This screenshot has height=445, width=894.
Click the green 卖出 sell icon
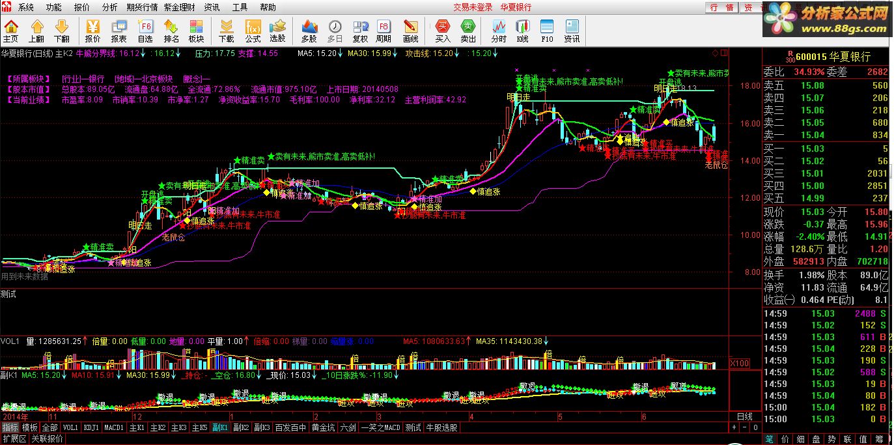point(468,31)
